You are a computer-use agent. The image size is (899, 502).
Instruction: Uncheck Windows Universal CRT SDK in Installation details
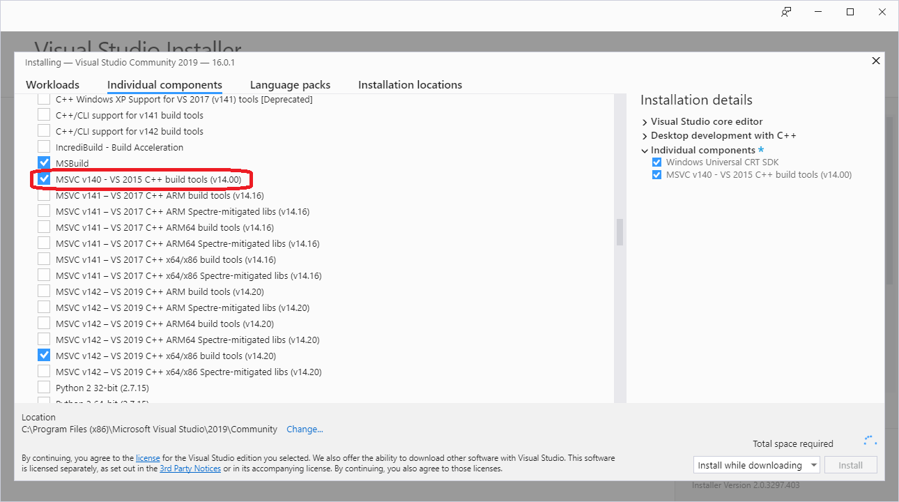(x=656, y=161)
